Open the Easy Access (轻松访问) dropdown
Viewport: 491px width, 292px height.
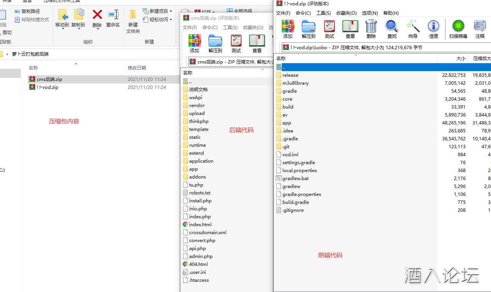click(x=157, y=19)
